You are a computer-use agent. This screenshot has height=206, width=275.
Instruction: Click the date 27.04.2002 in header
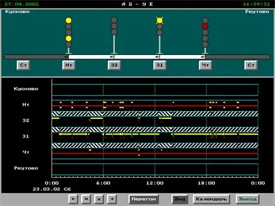click(21, 4)
